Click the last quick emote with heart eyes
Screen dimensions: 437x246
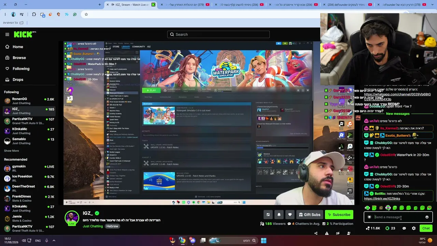tap(429, 208)
